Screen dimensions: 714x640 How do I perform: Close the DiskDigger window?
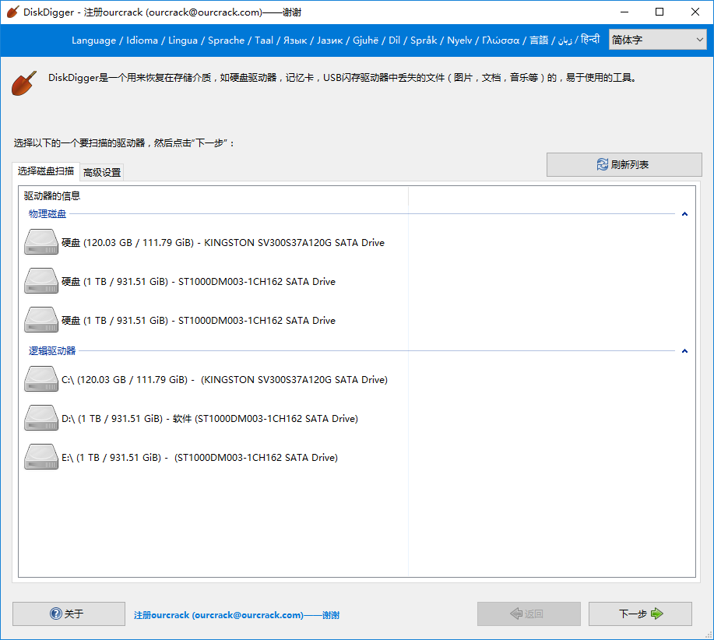pyautogui.click(x=695, y=12)
